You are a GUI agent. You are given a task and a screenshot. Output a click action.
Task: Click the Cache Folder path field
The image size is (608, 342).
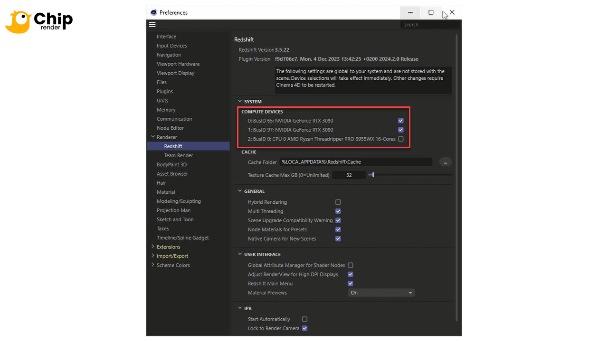pyautogui.click(x=356, y=162)
